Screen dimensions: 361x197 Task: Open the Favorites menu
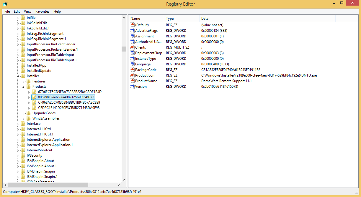tap(42, 11)
